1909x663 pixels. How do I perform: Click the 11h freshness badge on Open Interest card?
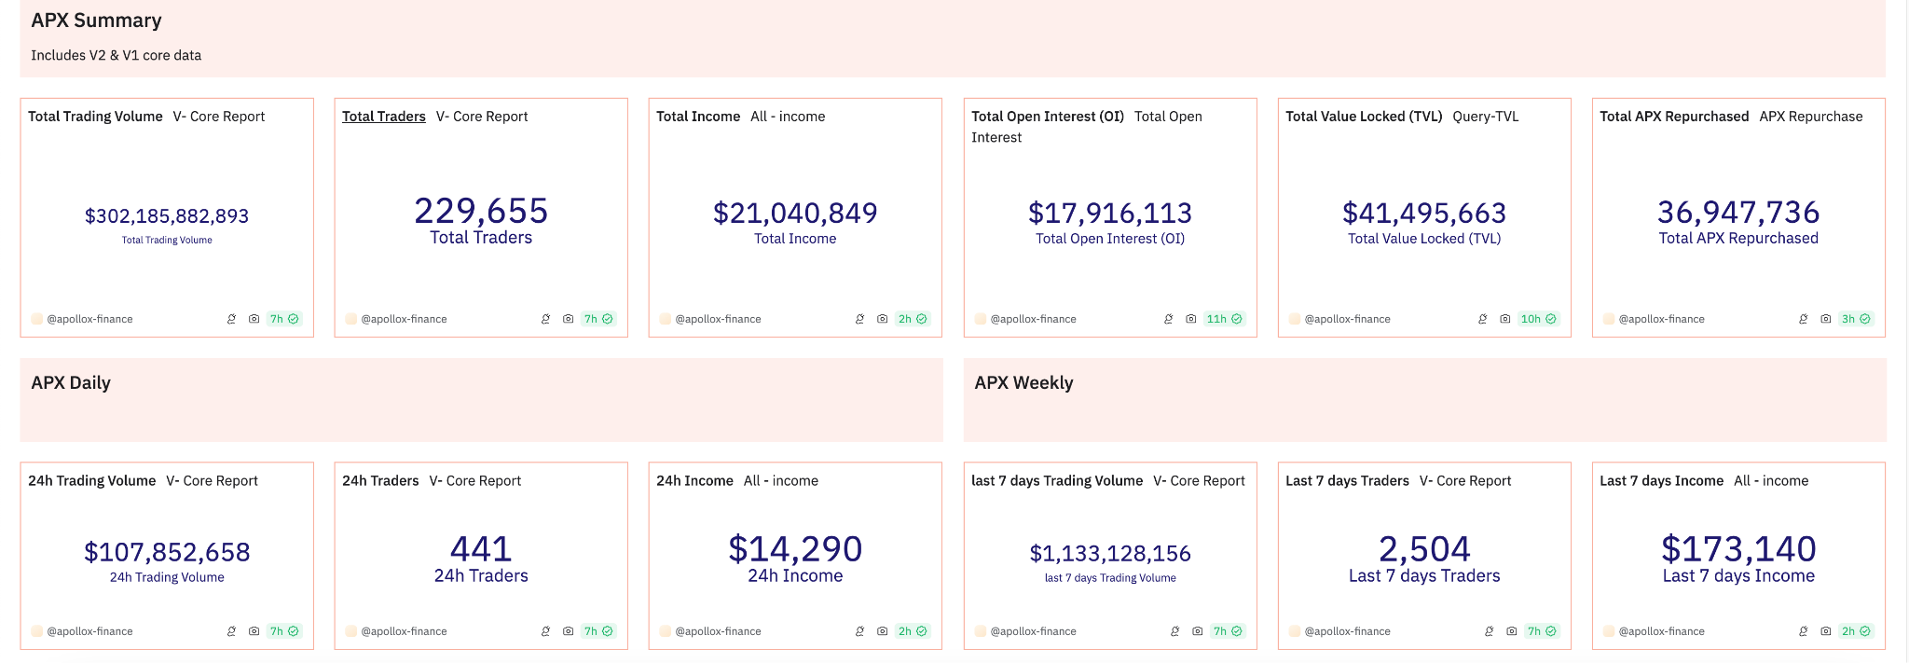1223,319
